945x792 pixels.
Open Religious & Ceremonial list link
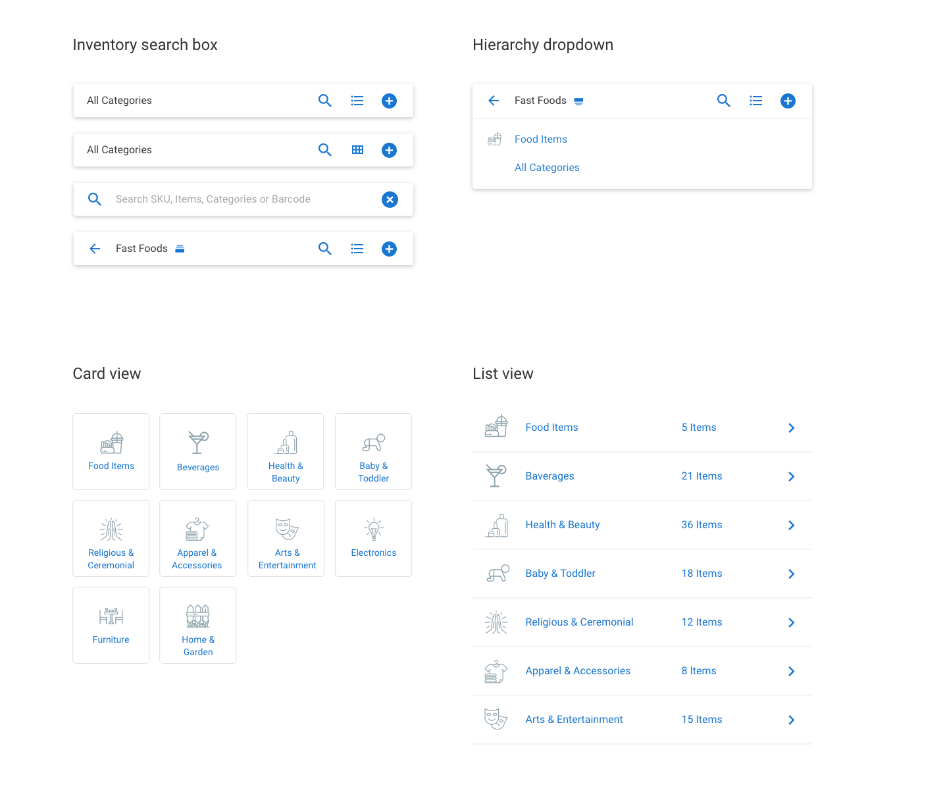click(579, 622)
